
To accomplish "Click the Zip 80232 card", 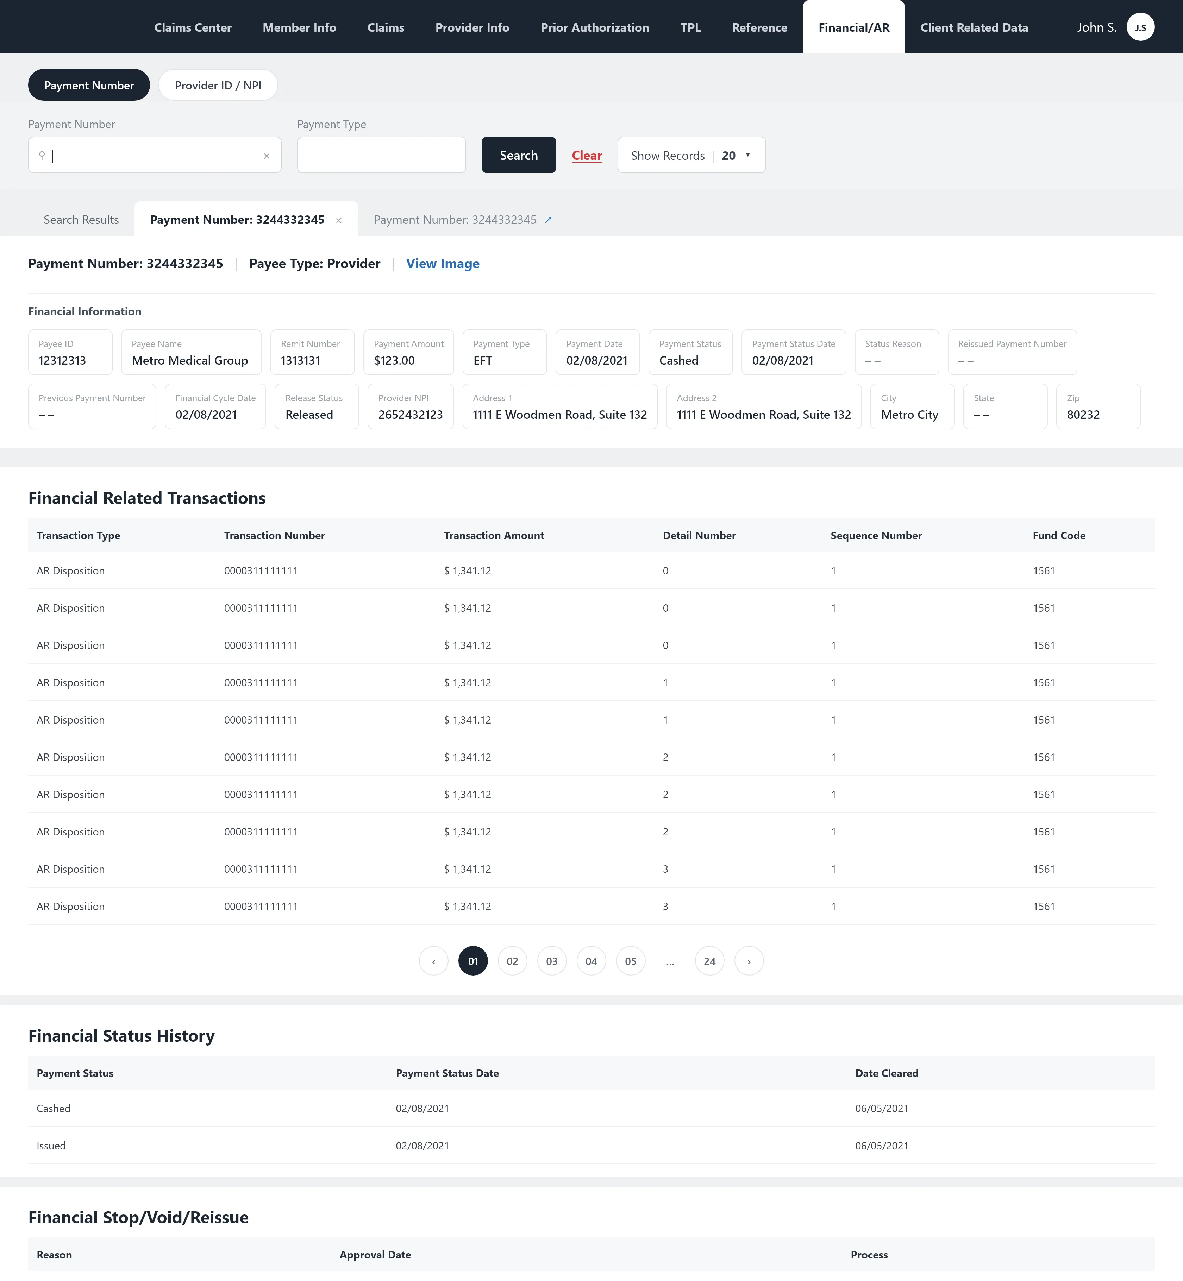I will tap(1098, 406).
